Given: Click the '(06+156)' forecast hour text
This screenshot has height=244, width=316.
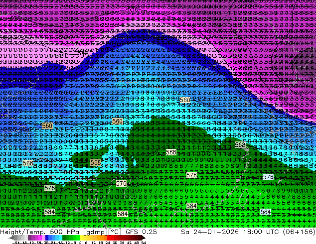Looking at the screenshot, I should [299, 232].
